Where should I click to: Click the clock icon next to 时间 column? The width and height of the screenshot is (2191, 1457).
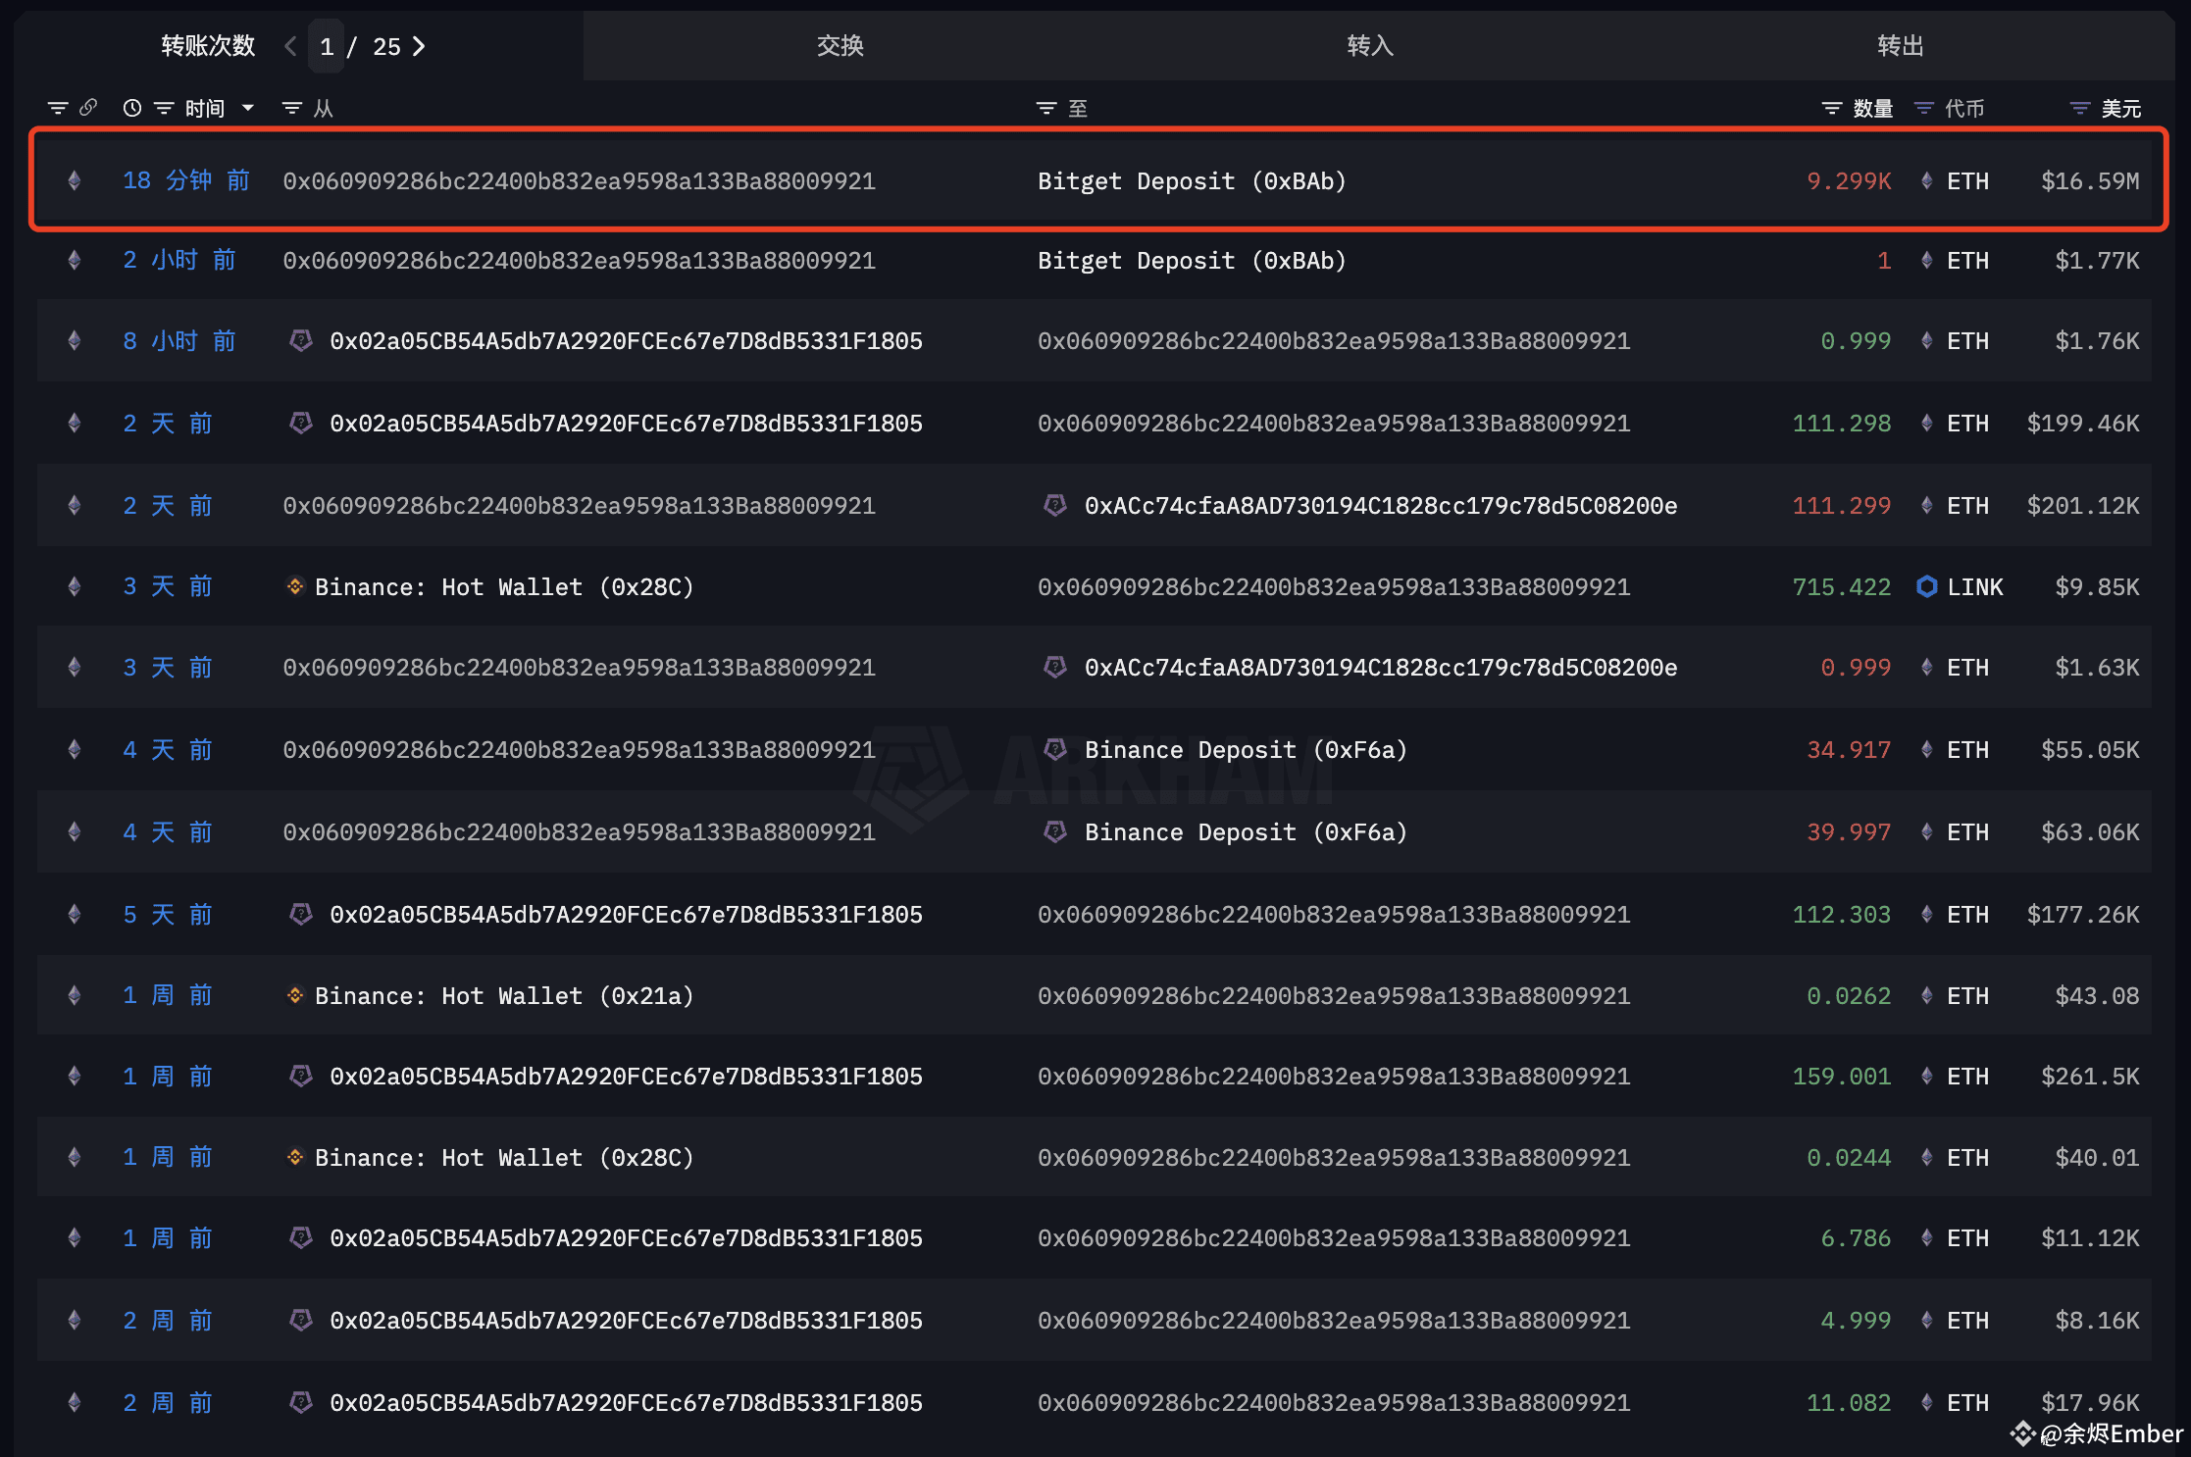pyautogui.click(x=131, y=108)
